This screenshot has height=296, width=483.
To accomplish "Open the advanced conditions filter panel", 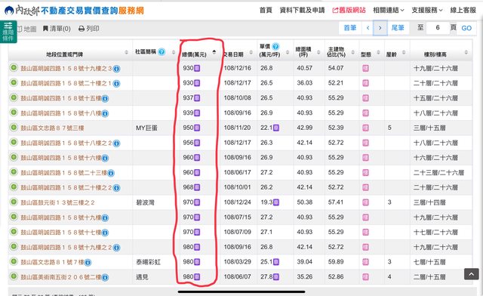I will click(8, 32).
